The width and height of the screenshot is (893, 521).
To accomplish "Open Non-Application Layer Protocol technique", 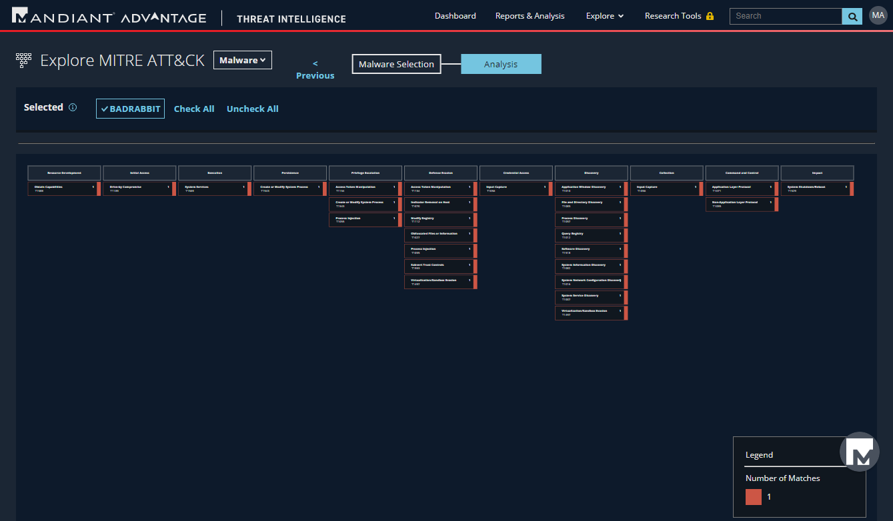I will [x=742, y=204].
